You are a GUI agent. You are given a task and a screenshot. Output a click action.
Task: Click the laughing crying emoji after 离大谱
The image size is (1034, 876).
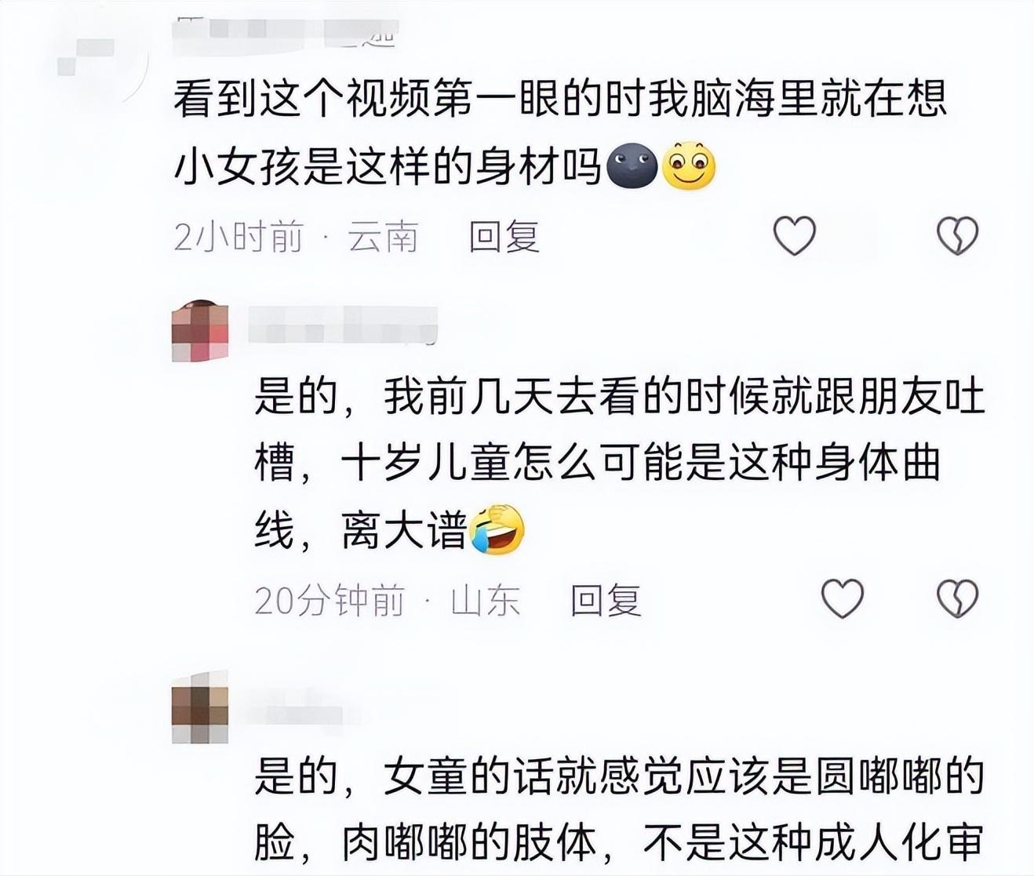pyautogui.click(x=497, y=530)
